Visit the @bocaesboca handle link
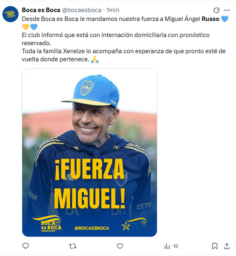This screenshot has width=236, height=256. 82,10
